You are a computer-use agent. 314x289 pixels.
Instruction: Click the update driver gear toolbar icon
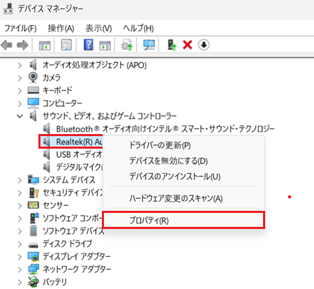(127, 45)
